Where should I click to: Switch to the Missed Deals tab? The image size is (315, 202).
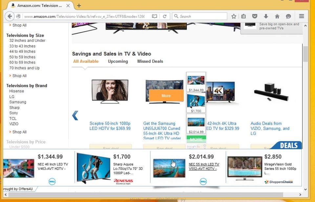click(150, 61)
